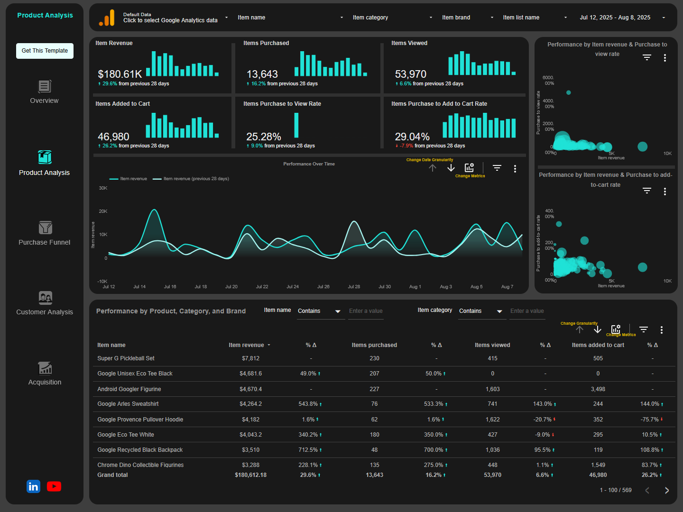This screenshot has height=512, width=683.
Task: Focus Item category value input field
Action: click(527, 311)
